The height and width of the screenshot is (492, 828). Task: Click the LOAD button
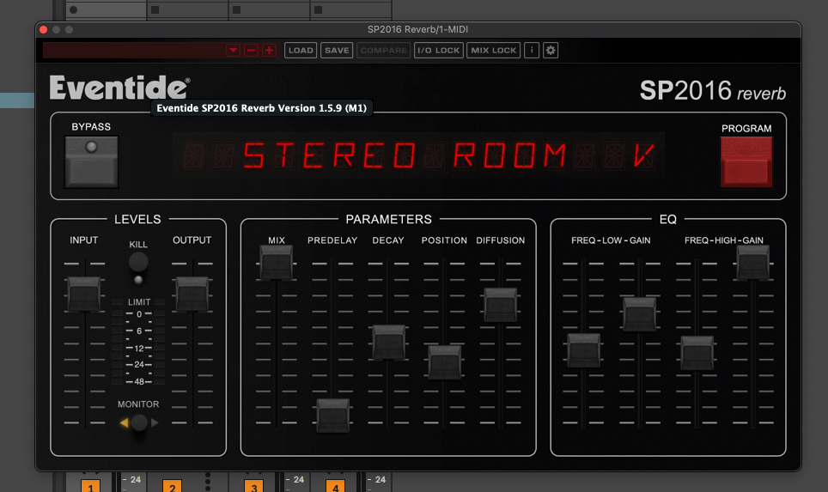[301, 51]
